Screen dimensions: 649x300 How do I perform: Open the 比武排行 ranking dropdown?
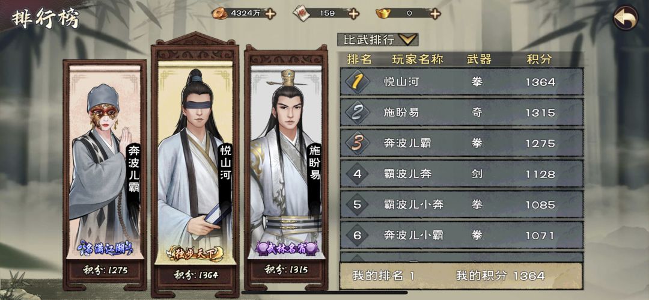[378, 40]
